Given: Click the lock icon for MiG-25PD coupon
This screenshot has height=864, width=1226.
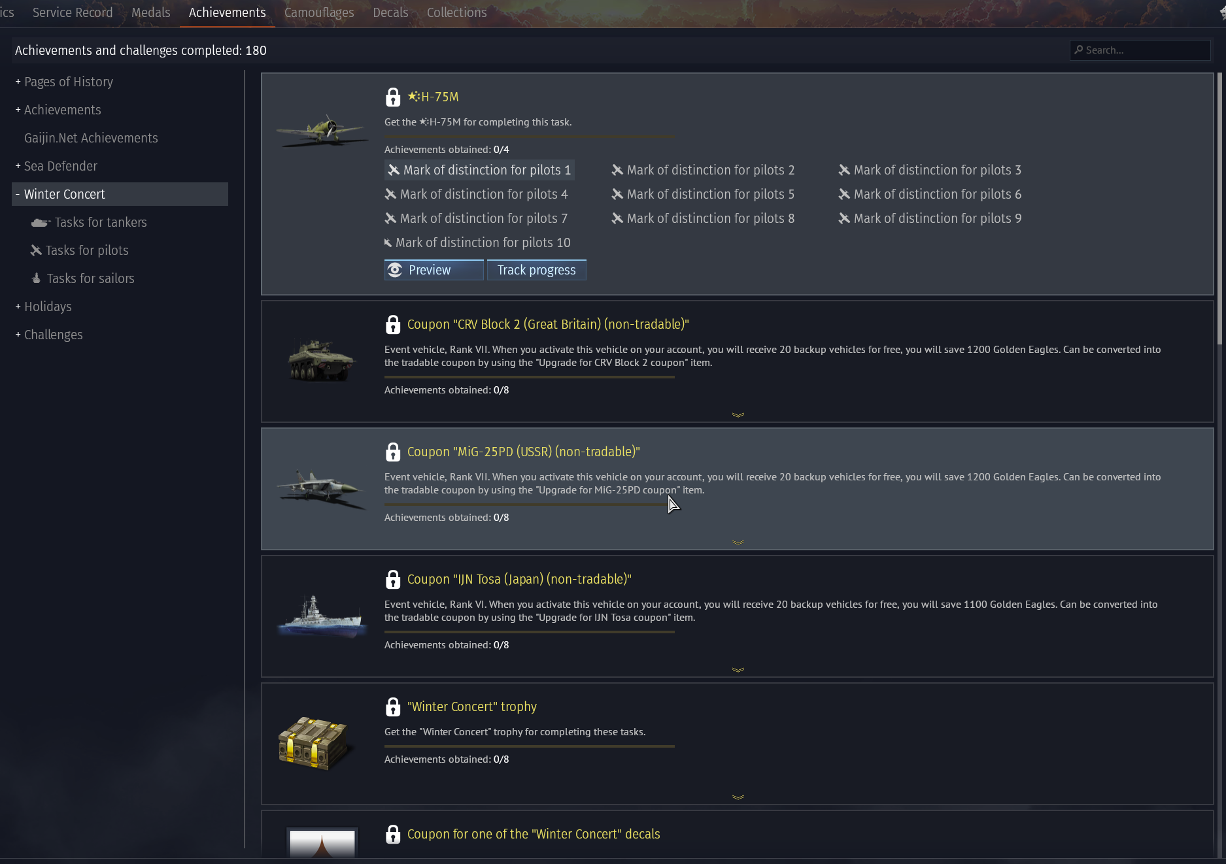Looking at the screenshot, I should [x=393, y=452].
